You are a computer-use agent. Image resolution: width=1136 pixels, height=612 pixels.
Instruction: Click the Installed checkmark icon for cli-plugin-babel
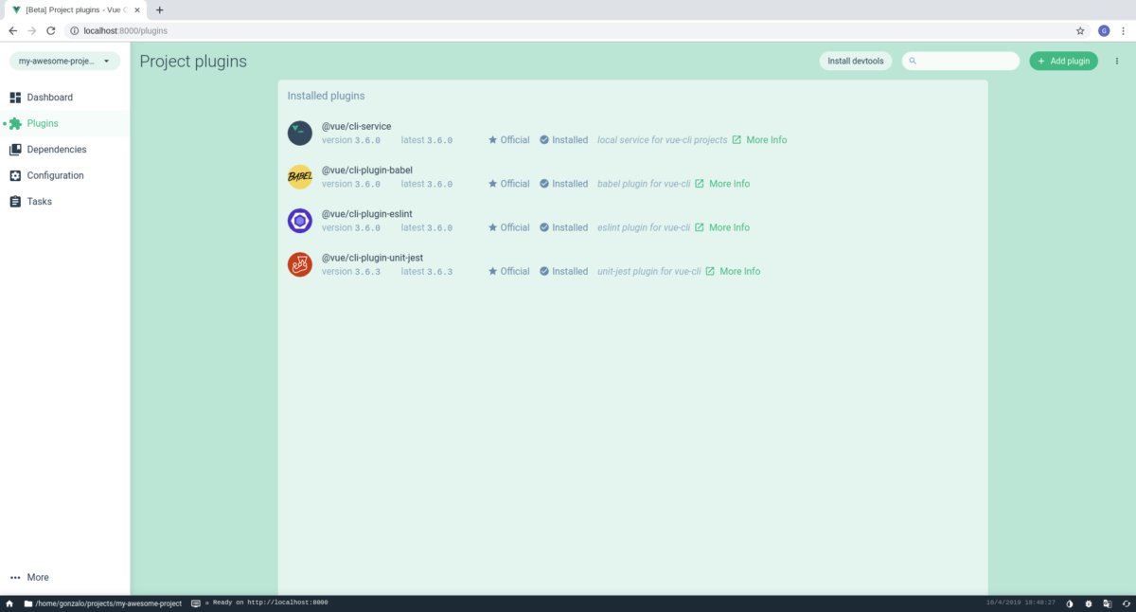544,184
